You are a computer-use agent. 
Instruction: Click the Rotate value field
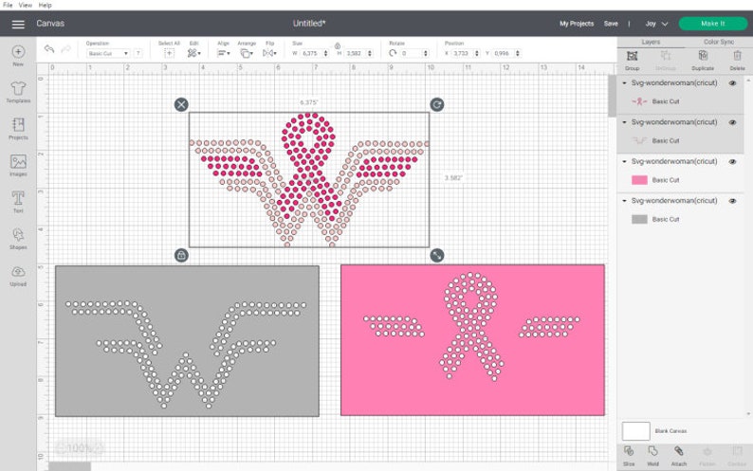tap(413, 53)
